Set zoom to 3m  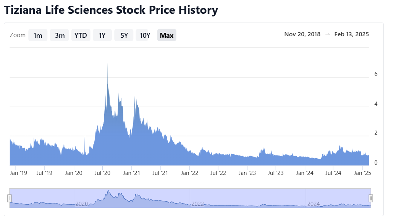[x=60, y=36]
